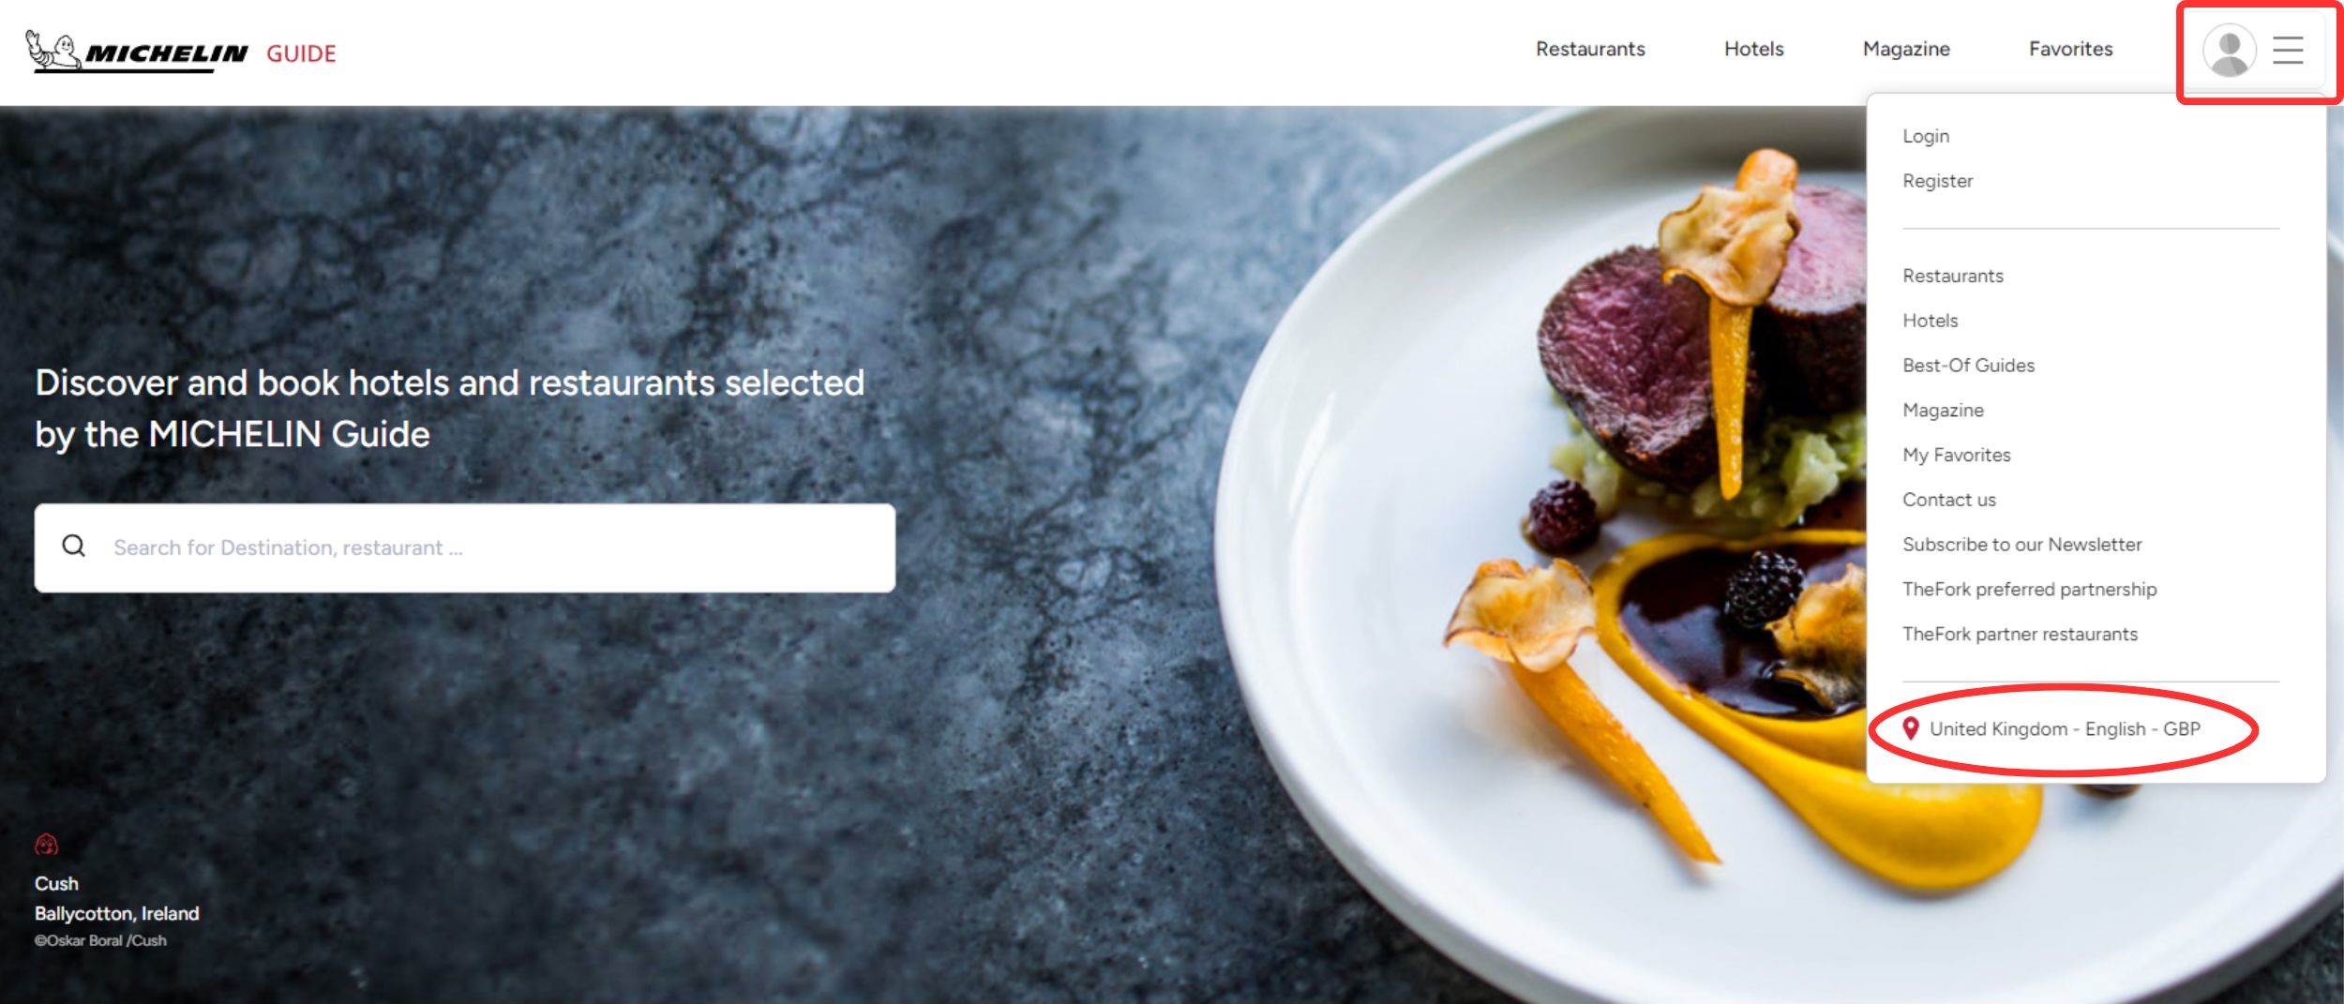Open TheFork preferred partnership link

click(x=2029, y=589)
